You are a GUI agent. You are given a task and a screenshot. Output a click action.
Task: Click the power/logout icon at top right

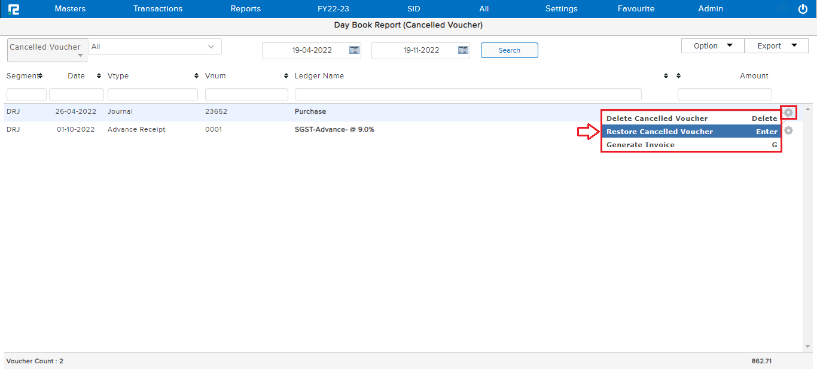coord(802,8)
